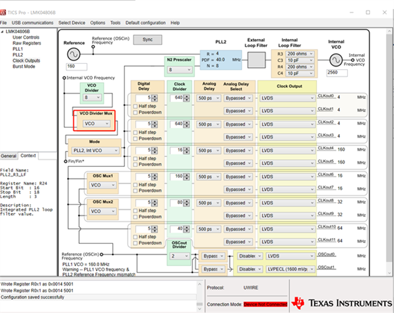Click the Reference frequency field showing 160
The image size is (394, 313).
76,67
